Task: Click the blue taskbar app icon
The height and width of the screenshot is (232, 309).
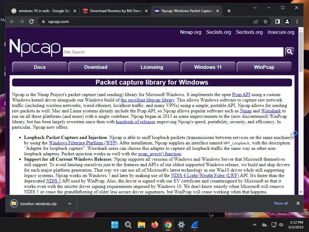Action: pos(195,225)
